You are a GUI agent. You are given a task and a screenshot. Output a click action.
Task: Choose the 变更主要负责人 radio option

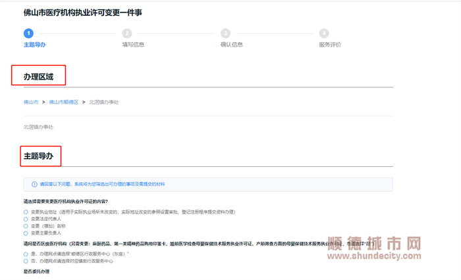click(x=26, y=233)
